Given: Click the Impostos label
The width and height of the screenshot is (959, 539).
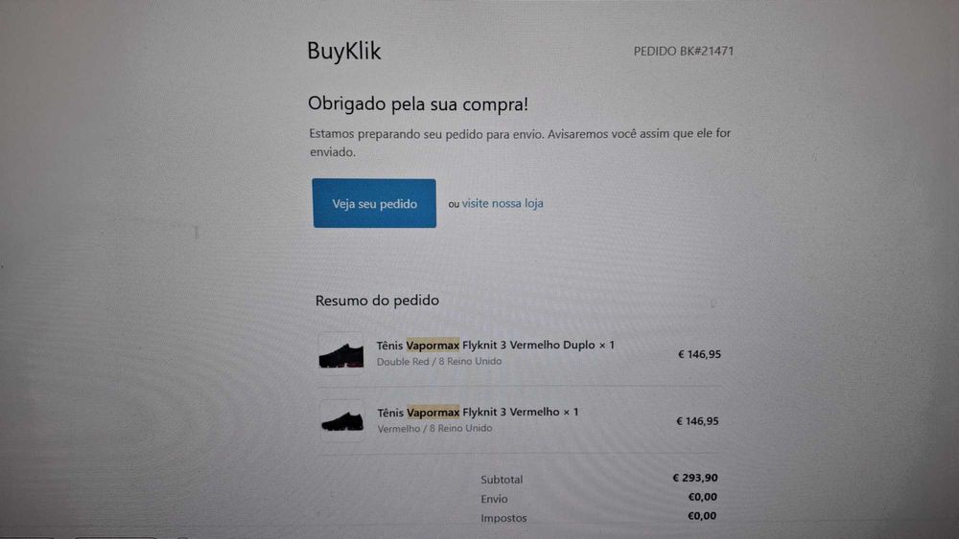Looking at the screenshot, I should click(x=503, y=518).
